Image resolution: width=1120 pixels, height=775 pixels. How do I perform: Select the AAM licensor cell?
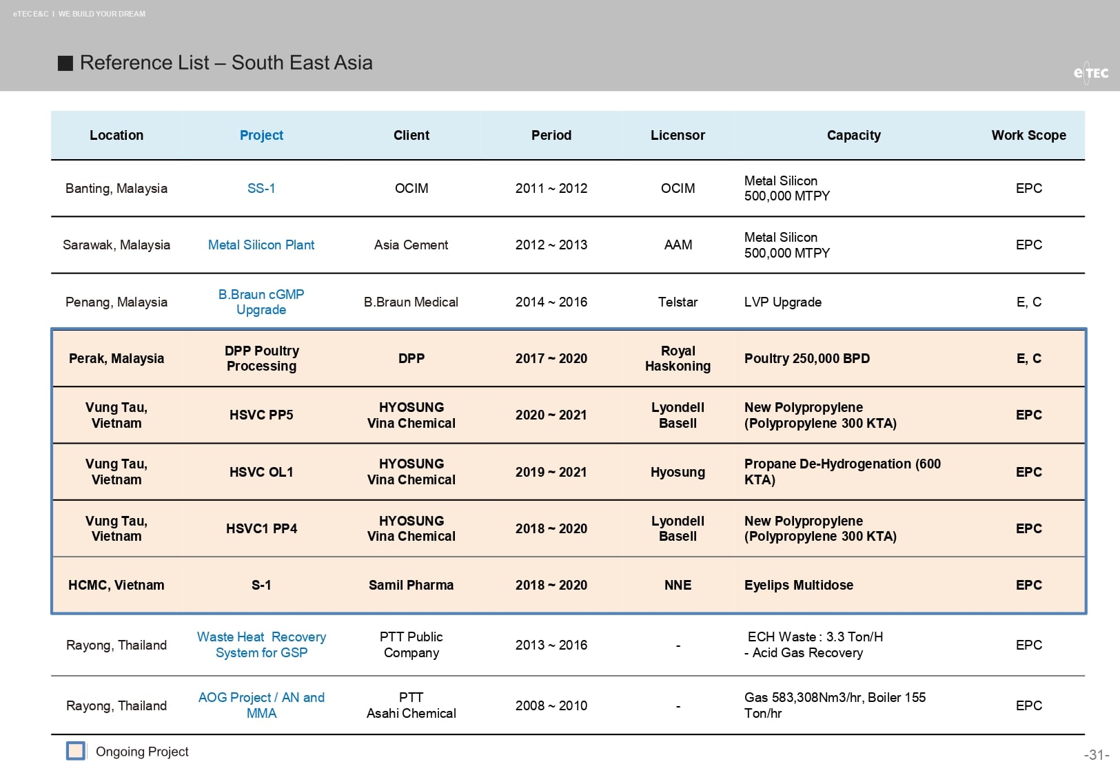[678, 245]
